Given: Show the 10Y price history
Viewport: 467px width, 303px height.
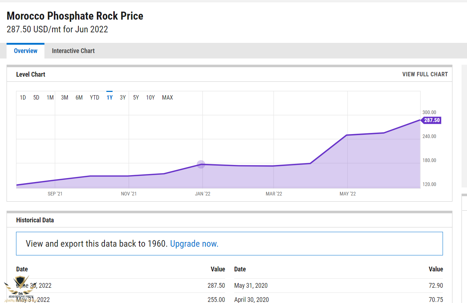Looking at the screenshot, I should coord(150,97).
